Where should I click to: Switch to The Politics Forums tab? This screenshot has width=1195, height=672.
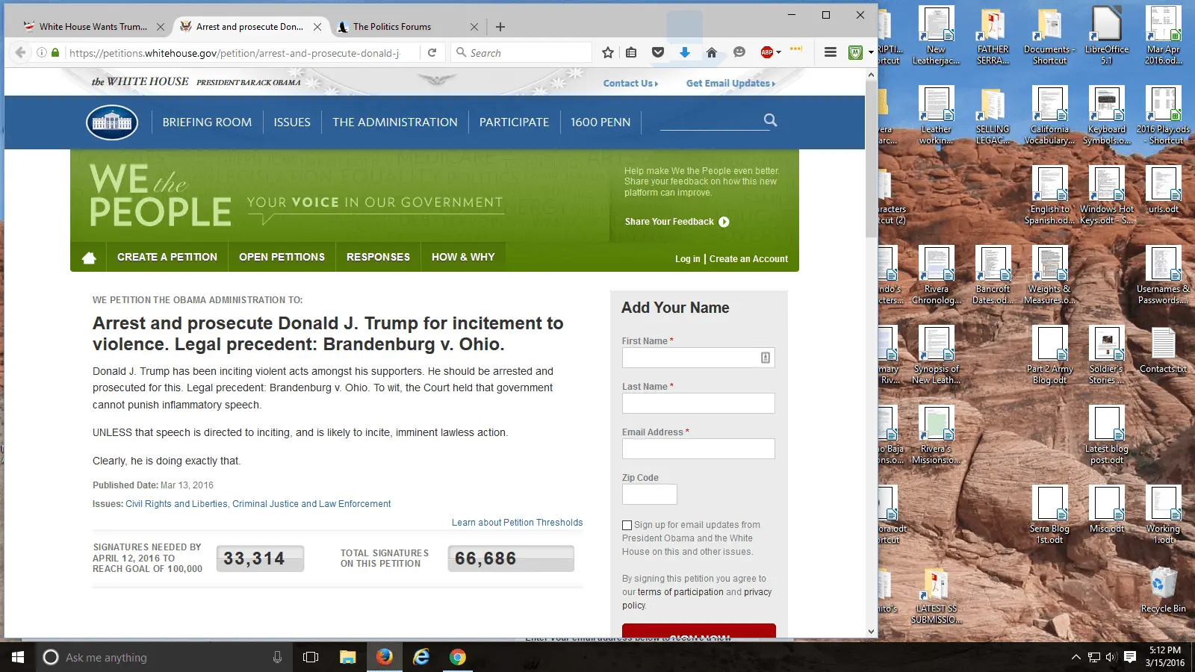(x=392, y=27)
